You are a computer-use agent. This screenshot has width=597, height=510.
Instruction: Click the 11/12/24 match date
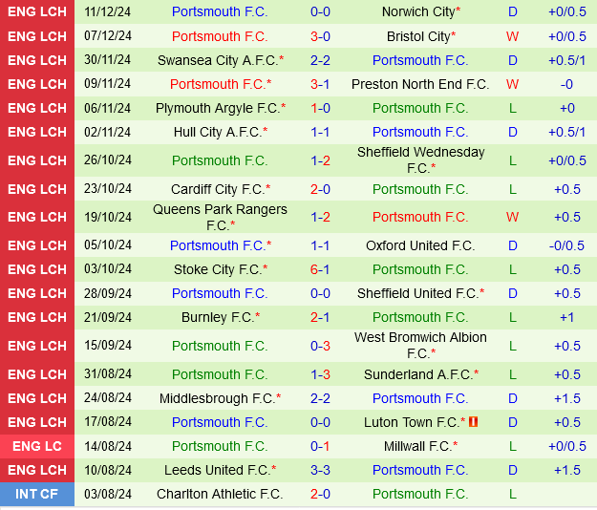click(108, 12)
